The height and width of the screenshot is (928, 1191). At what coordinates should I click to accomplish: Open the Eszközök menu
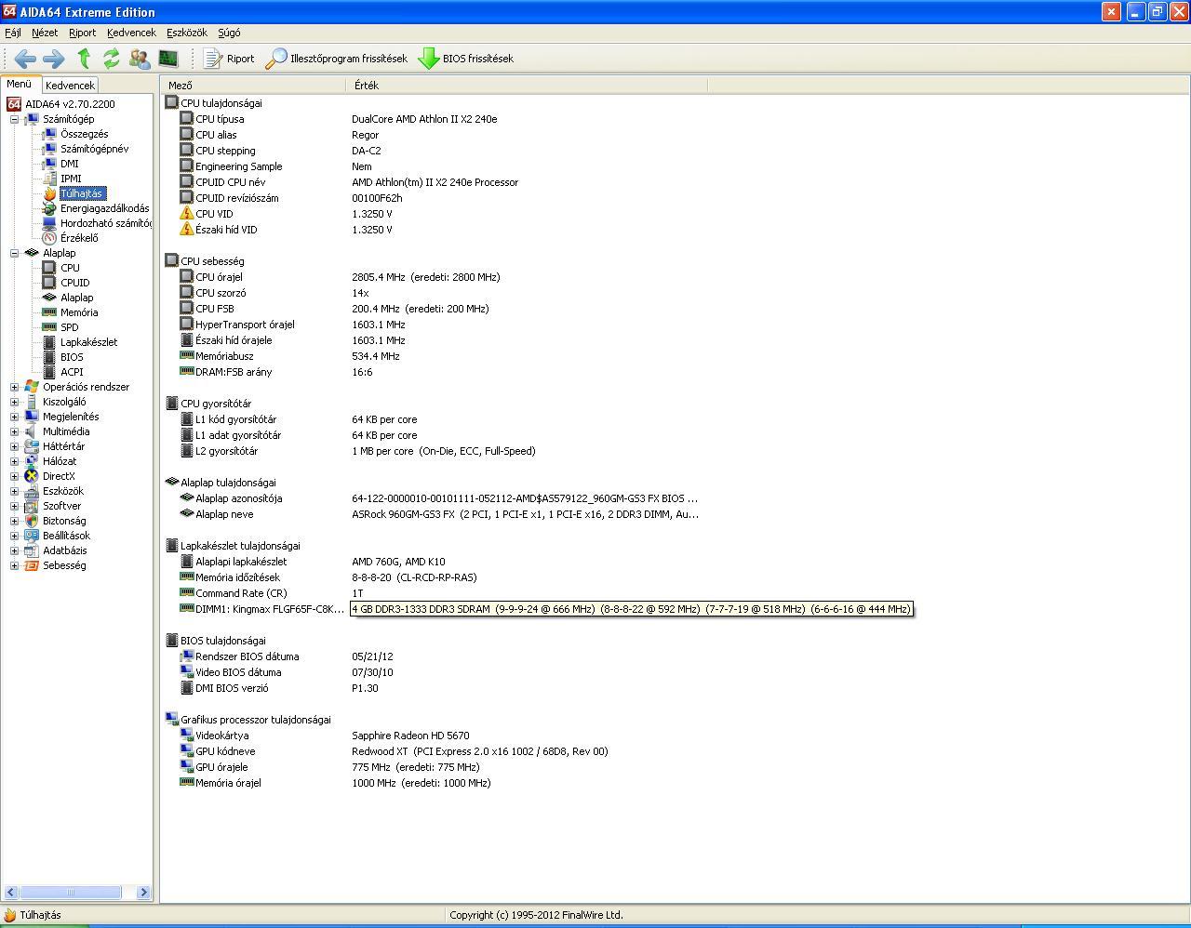click(187, 33)
